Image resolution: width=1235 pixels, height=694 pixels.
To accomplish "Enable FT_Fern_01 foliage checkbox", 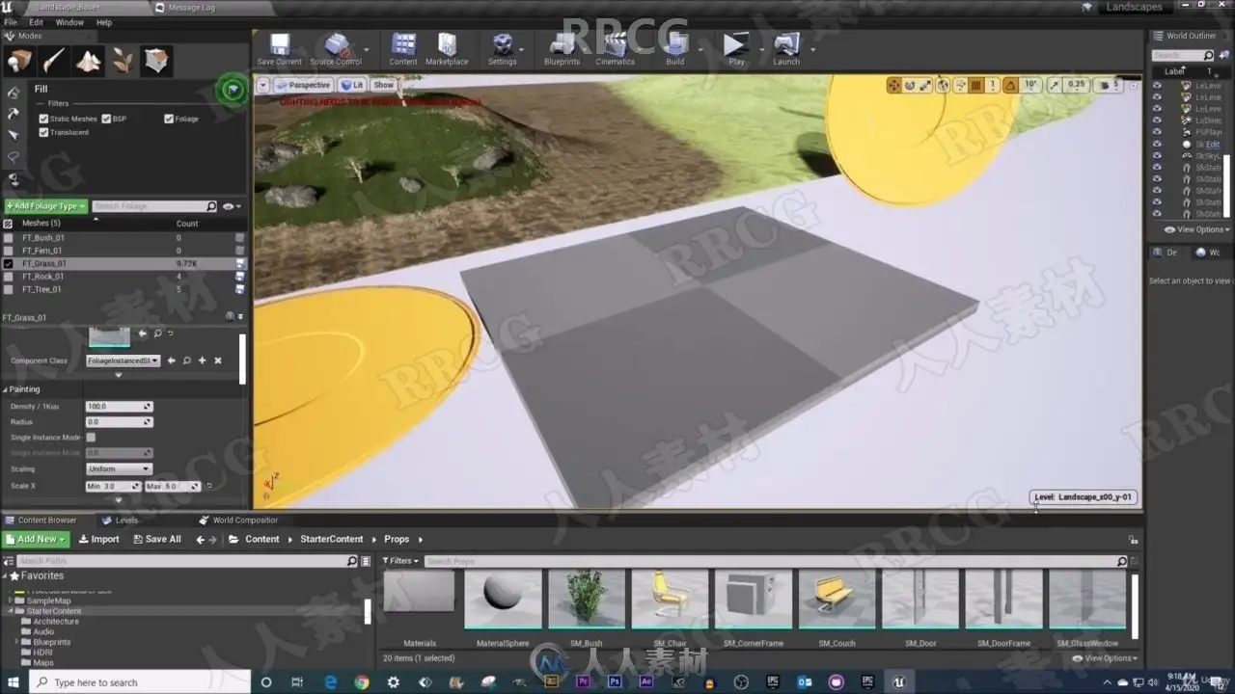I will 9,251.
